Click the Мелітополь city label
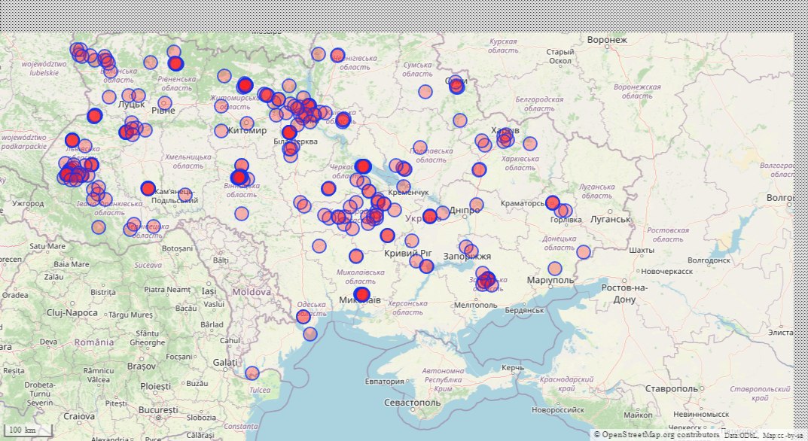Image resolution: width=808 pixels, height=441 pixels. 476,305
